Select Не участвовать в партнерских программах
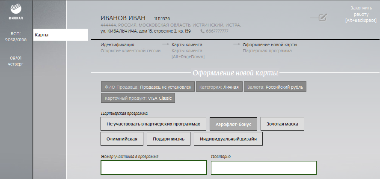 click(153, 124)
